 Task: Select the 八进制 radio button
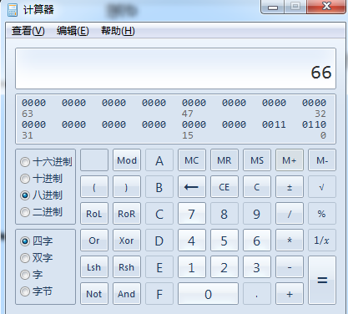[x=41, y=195]
